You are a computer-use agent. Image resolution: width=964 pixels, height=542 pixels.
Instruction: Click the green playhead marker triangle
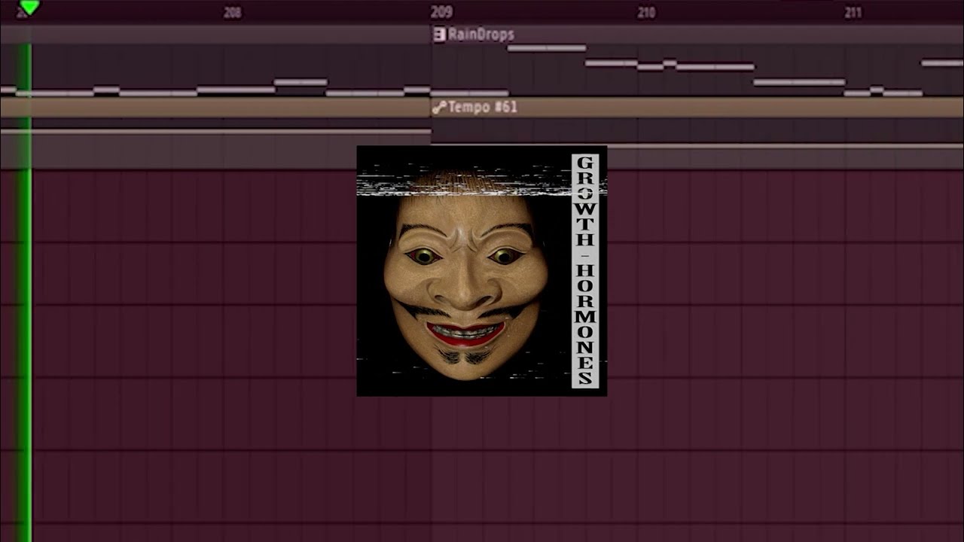tap(29, 8)
